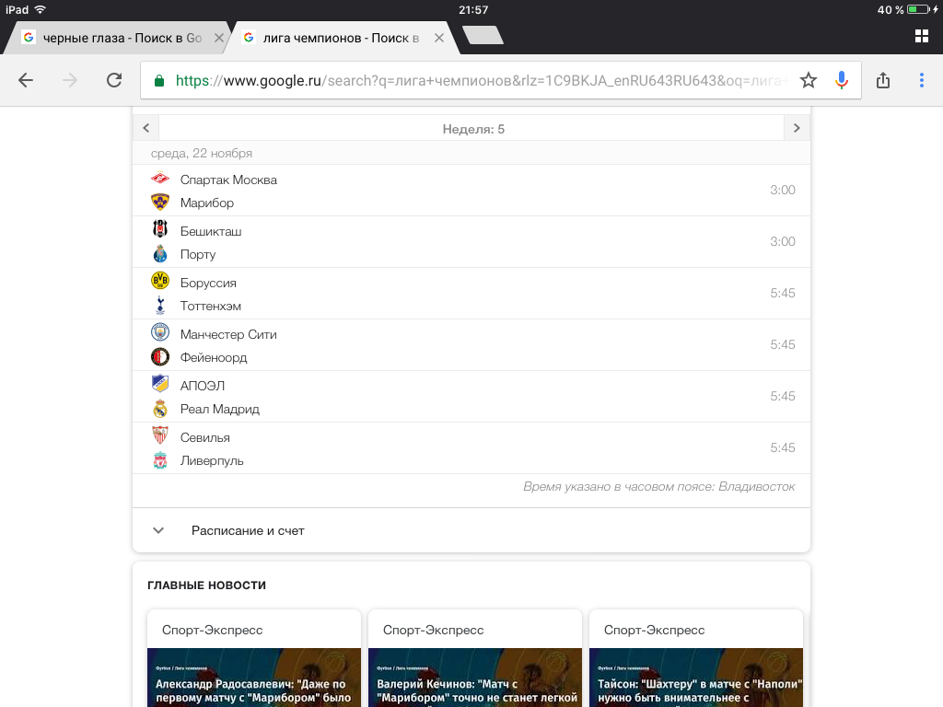
Task: Tap the Spartak Moscow team logo
Action: tap(160, 180)
